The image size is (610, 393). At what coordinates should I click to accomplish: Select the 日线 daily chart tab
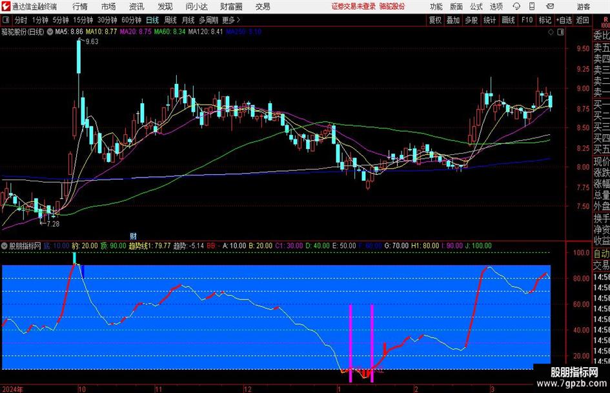coord(152,20)
